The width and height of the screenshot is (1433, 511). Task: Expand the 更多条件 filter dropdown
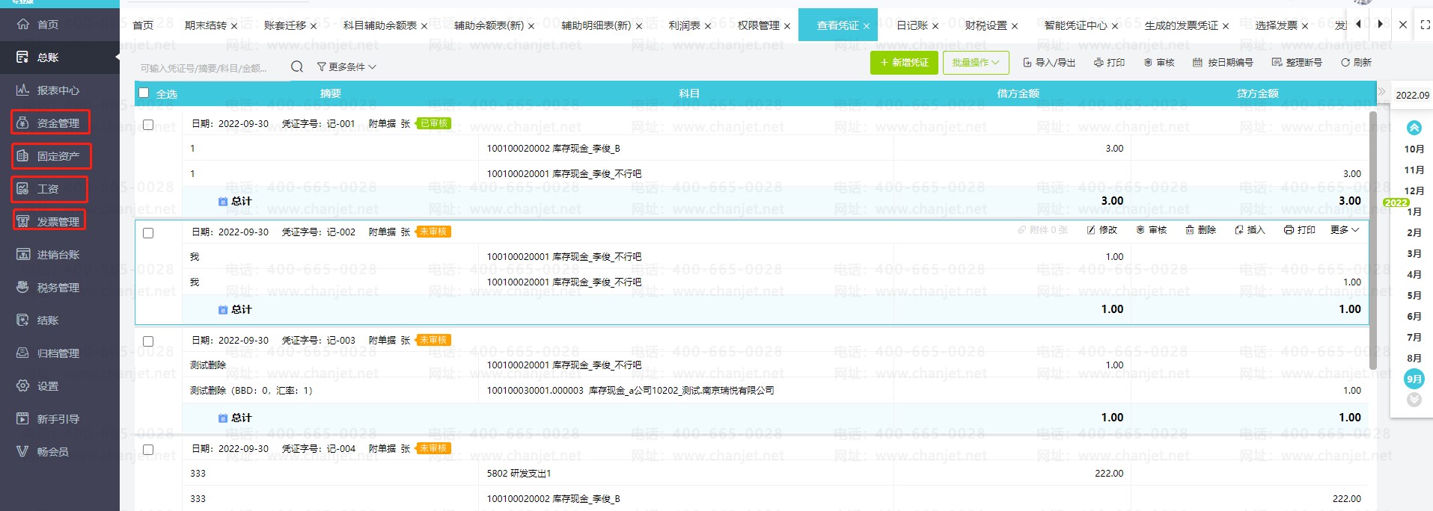pyautogui.click(x=346, y=67)
